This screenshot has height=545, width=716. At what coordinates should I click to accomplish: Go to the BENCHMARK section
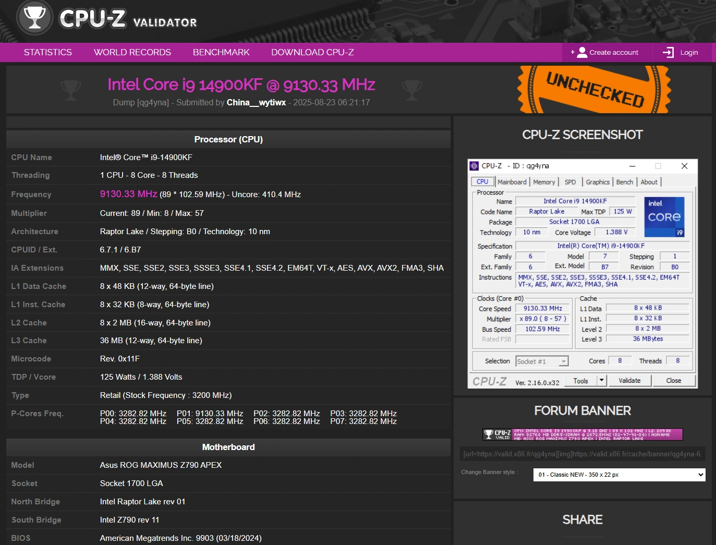coord(221,52)
